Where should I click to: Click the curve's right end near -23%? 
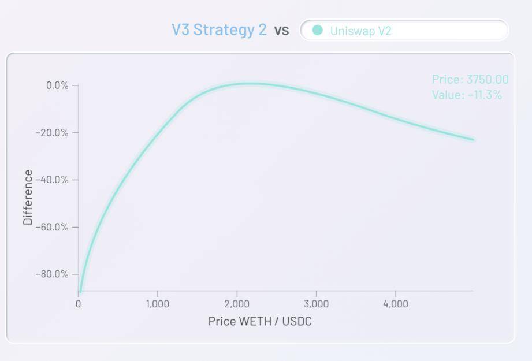click(473, 139)
